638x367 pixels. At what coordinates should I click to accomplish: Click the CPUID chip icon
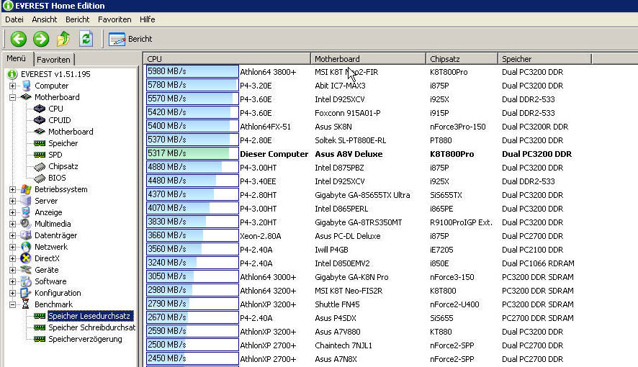40,120
